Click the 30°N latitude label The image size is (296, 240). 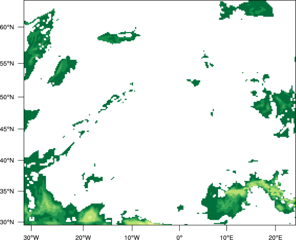(7, 222)
